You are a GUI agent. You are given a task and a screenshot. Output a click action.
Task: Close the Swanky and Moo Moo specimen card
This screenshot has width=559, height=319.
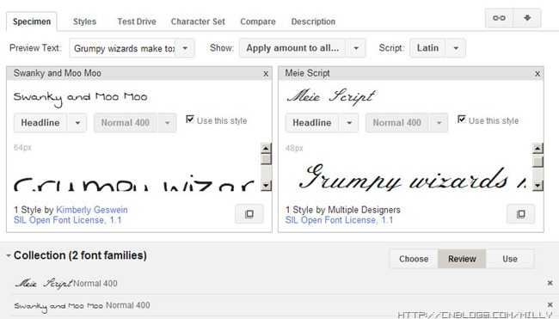[266, 74]
